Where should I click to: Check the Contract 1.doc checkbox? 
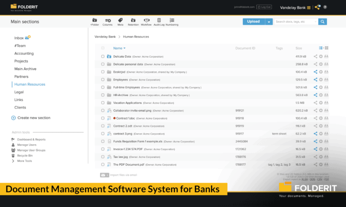coord(103,118)
